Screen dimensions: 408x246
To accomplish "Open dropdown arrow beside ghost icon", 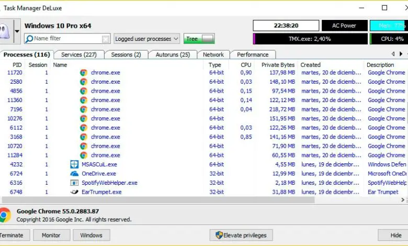I will tap(17, 31).
